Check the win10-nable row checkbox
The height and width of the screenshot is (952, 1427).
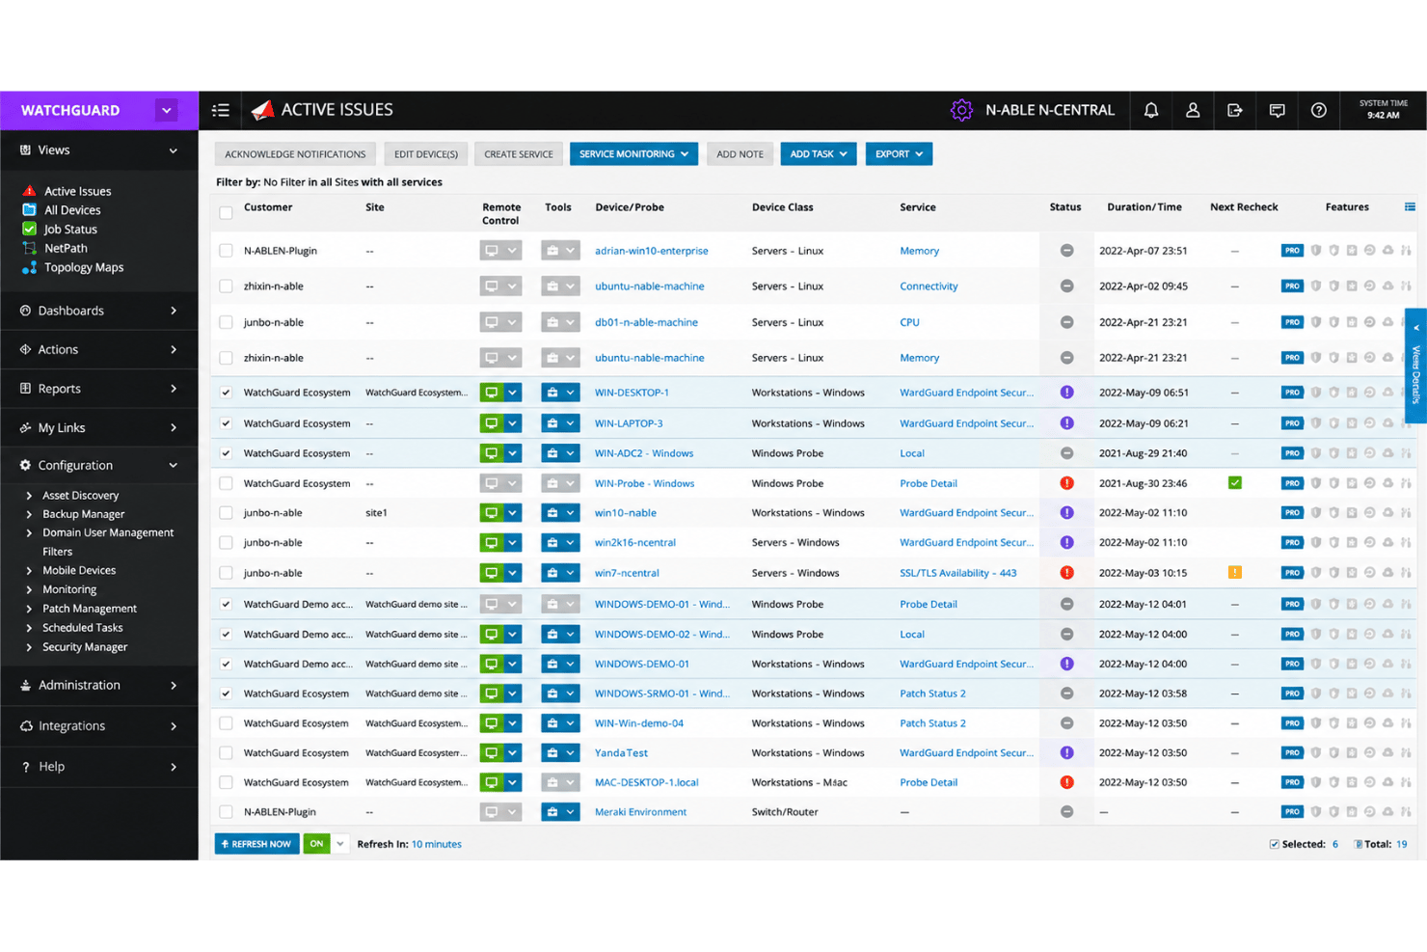pyautogui.click(x=226, y=513)
